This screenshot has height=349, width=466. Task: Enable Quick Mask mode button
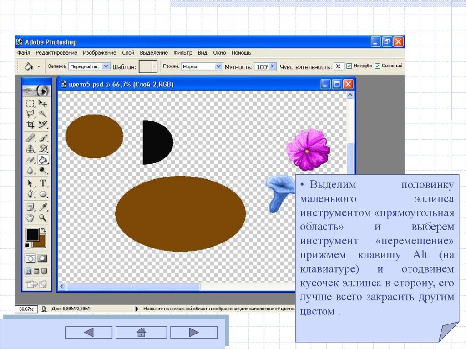coord(42,258)
